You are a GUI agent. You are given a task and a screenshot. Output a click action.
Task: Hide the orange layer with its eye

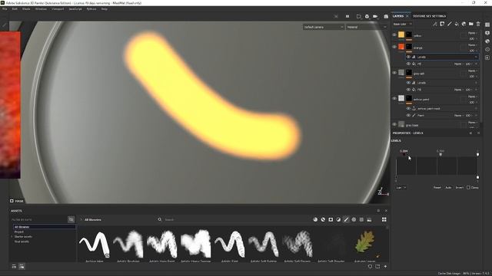pyautogui.click(x=394, y=47)
